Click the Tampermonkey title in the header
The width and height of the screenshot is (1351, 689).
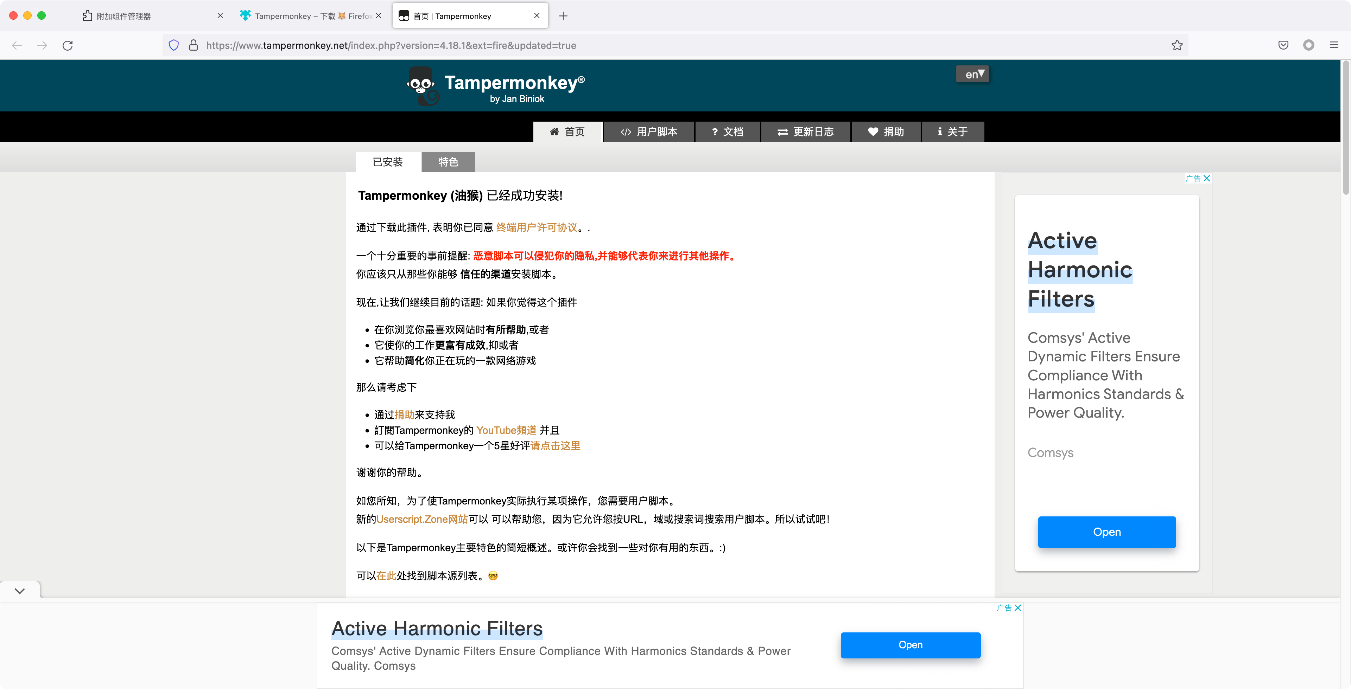[514, 83]
